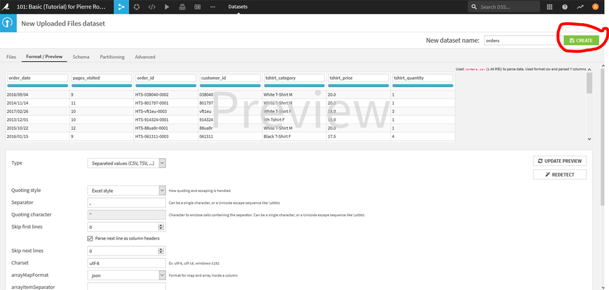Click the Separator input field
Viewport: 609px width, 290px height.
127,203
